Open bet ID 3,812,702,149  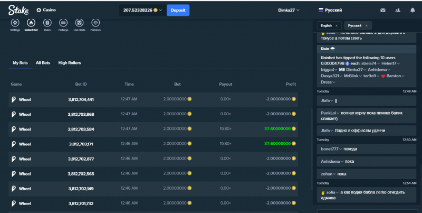coord(81,189)
